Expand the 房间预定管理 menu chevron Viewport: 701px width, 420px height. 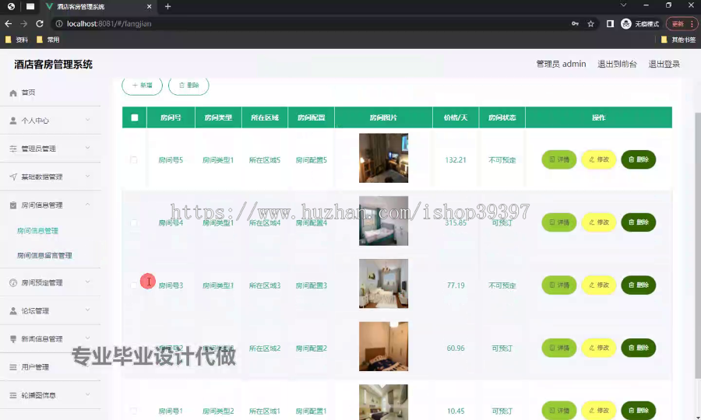tap(87, 282)
